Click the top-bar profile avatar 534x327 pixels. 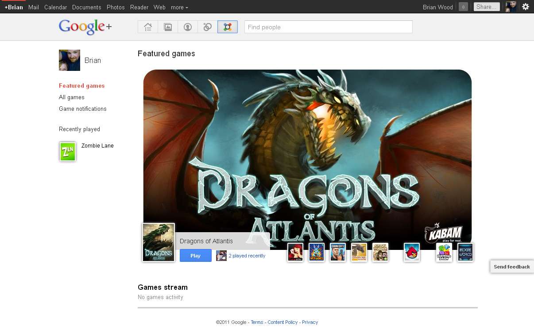click(511, 7)
